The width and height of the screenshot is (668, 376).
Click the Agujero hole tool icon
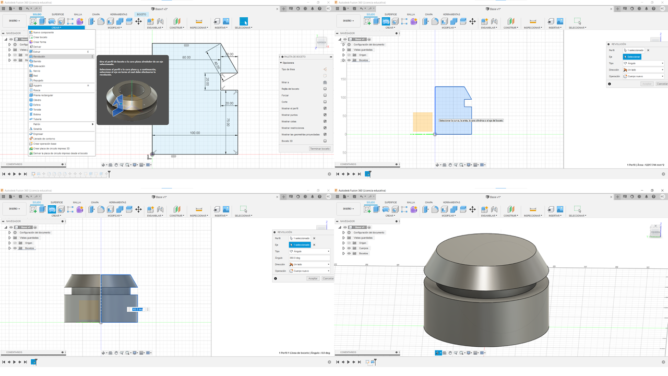[31, 85]
